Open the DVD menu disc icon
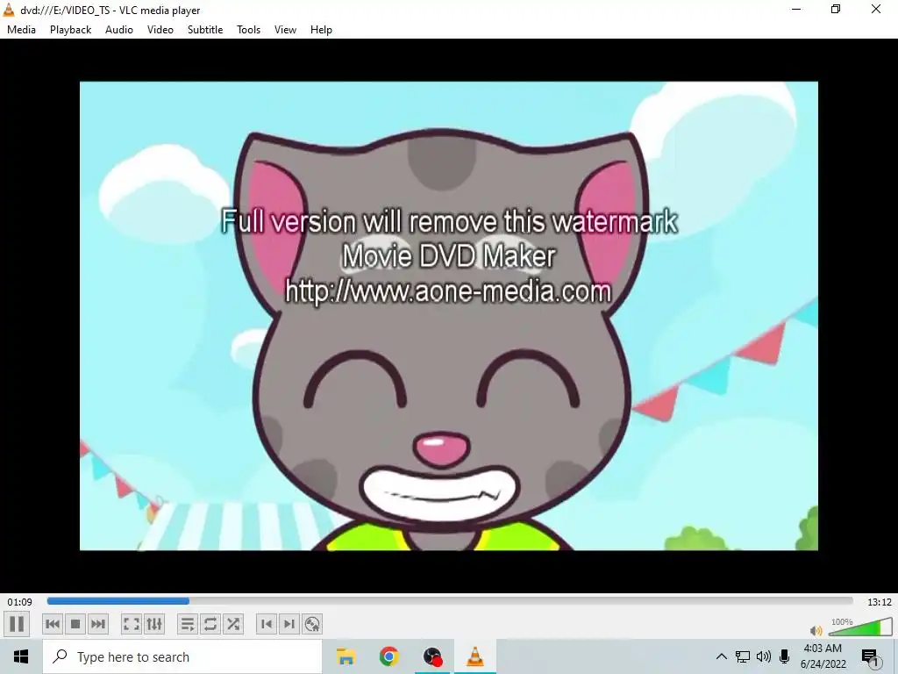The height and width of the screenshot is (674, 898). coord(312,624)
